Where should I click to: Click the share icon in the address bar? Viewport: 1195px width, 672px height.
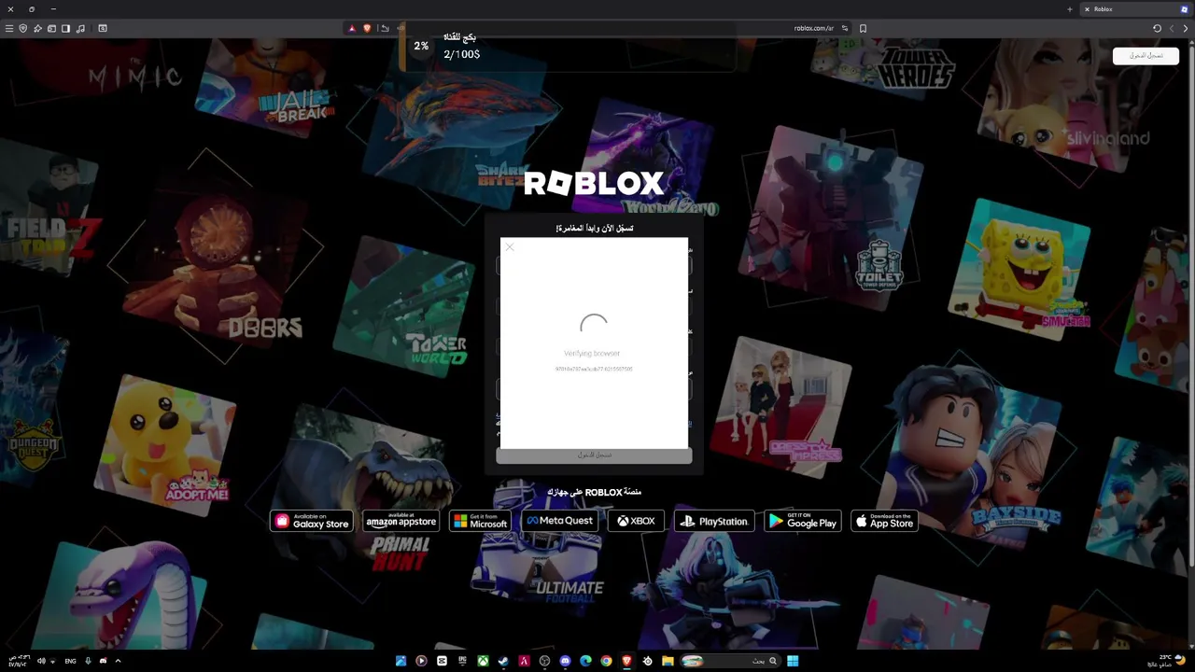pyautogui.click(x=385, y=28)
